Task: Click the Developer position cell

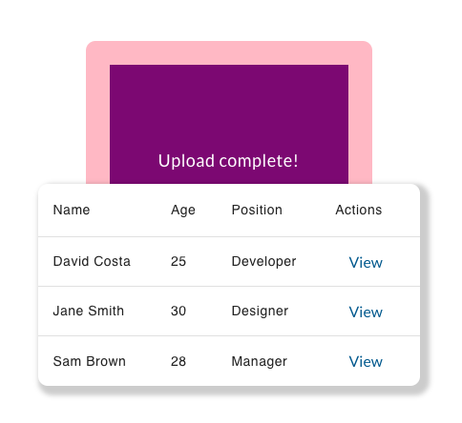Action: click(x=263, y=262)
